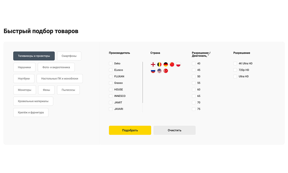Choose the USA flag icon
This screenshot has height=173, width=288.
159,71
